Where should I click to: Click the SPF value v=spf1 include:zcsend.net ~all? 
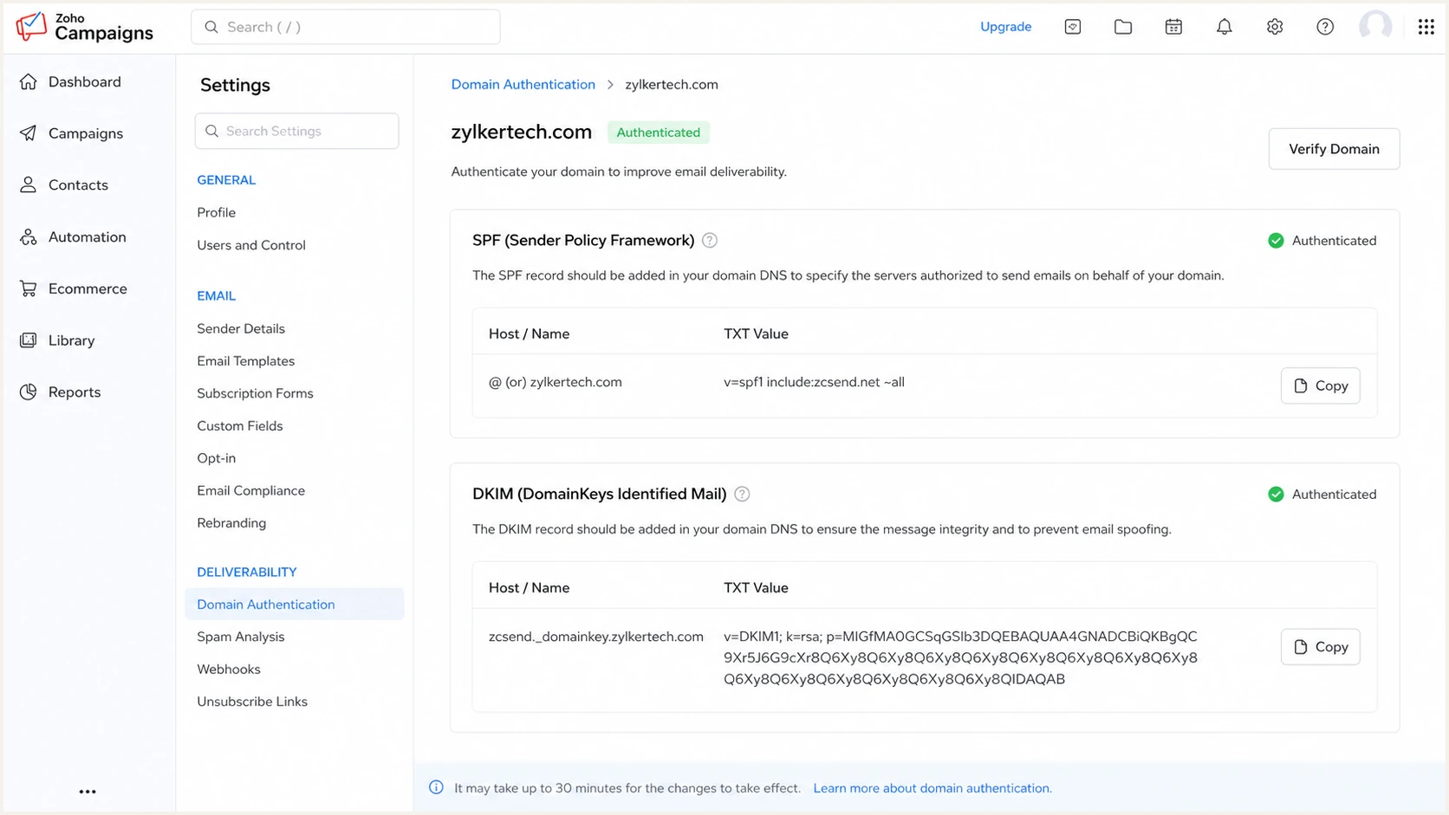pyautogui.click(x=814, y=382)
